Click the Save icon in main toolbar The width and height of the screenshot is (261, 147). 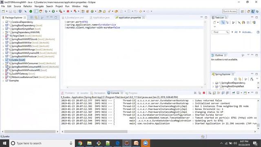click(x=10, y=11)
